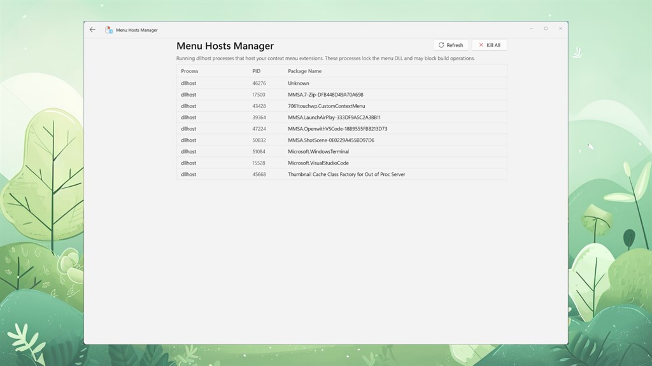
Task: Select PID 17500 cell
Action: click(x=259, y=95)
